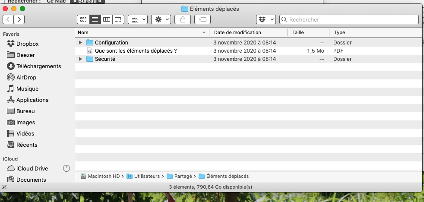Click the Dossier type of the Sécurité row

coord(342,59)
